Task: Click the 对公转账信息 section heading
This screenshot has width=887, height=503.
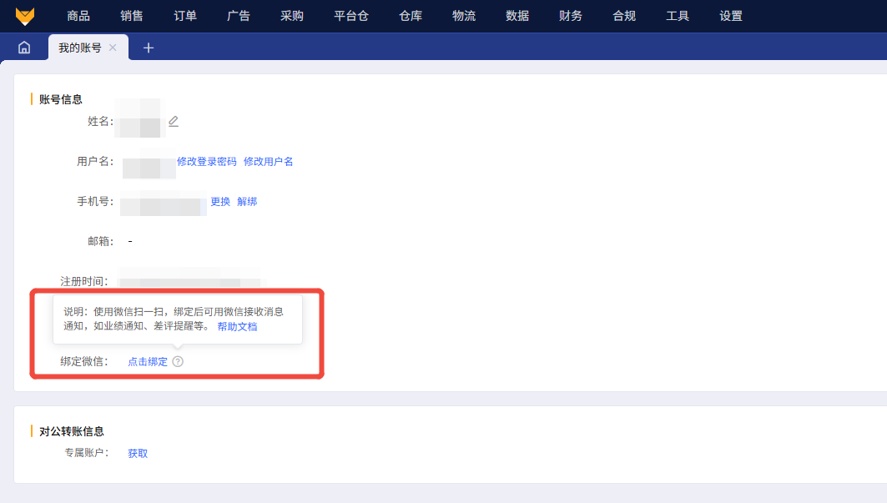Action: click(71, 432)
